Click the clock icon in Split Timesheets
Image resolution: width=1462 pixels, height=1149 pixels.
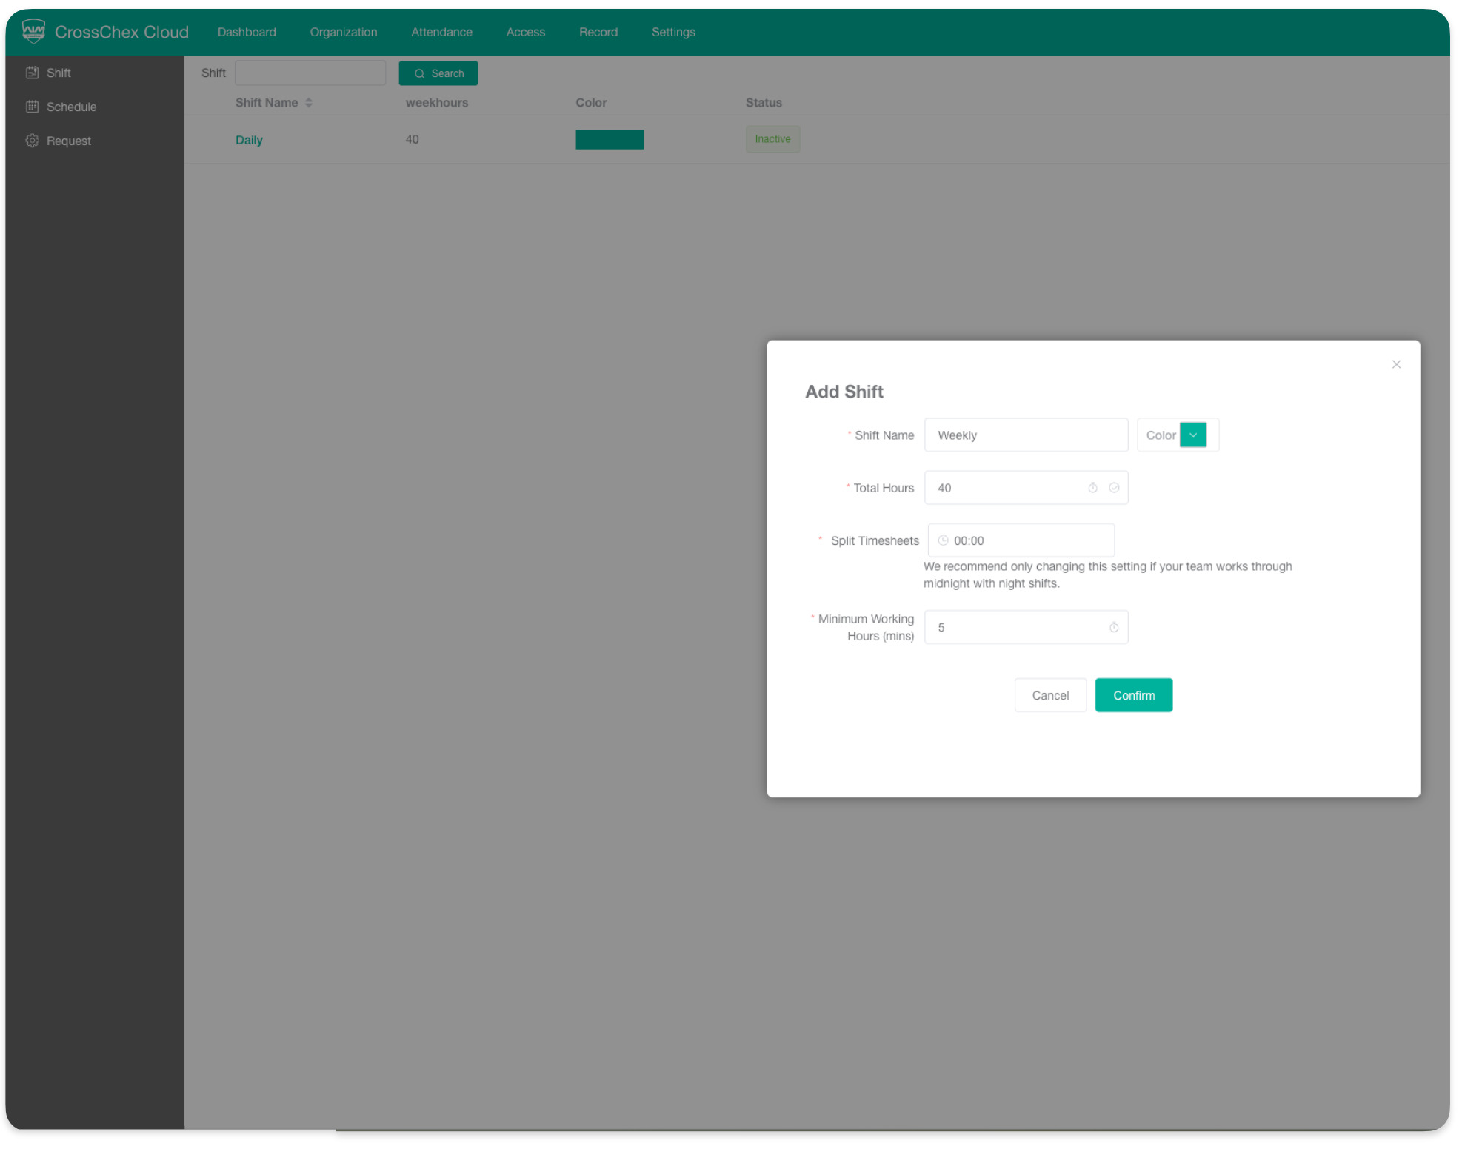coord(943,541)
